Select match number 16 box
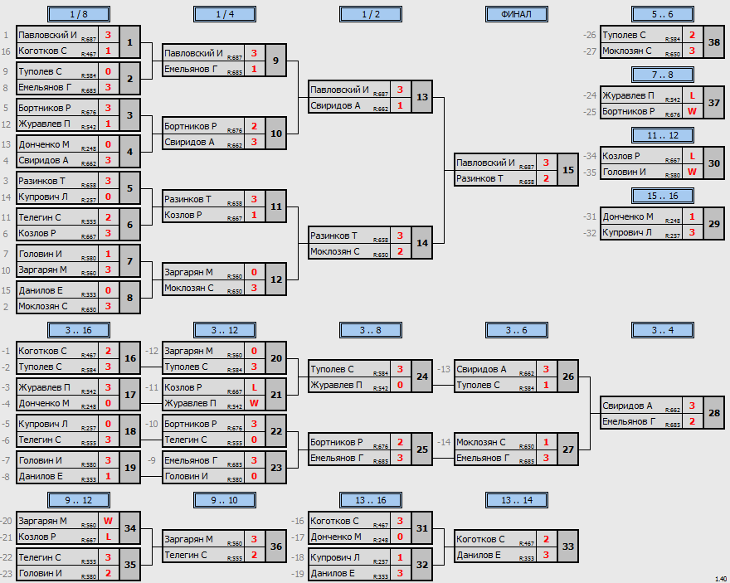730x583 pixels. 130,358
